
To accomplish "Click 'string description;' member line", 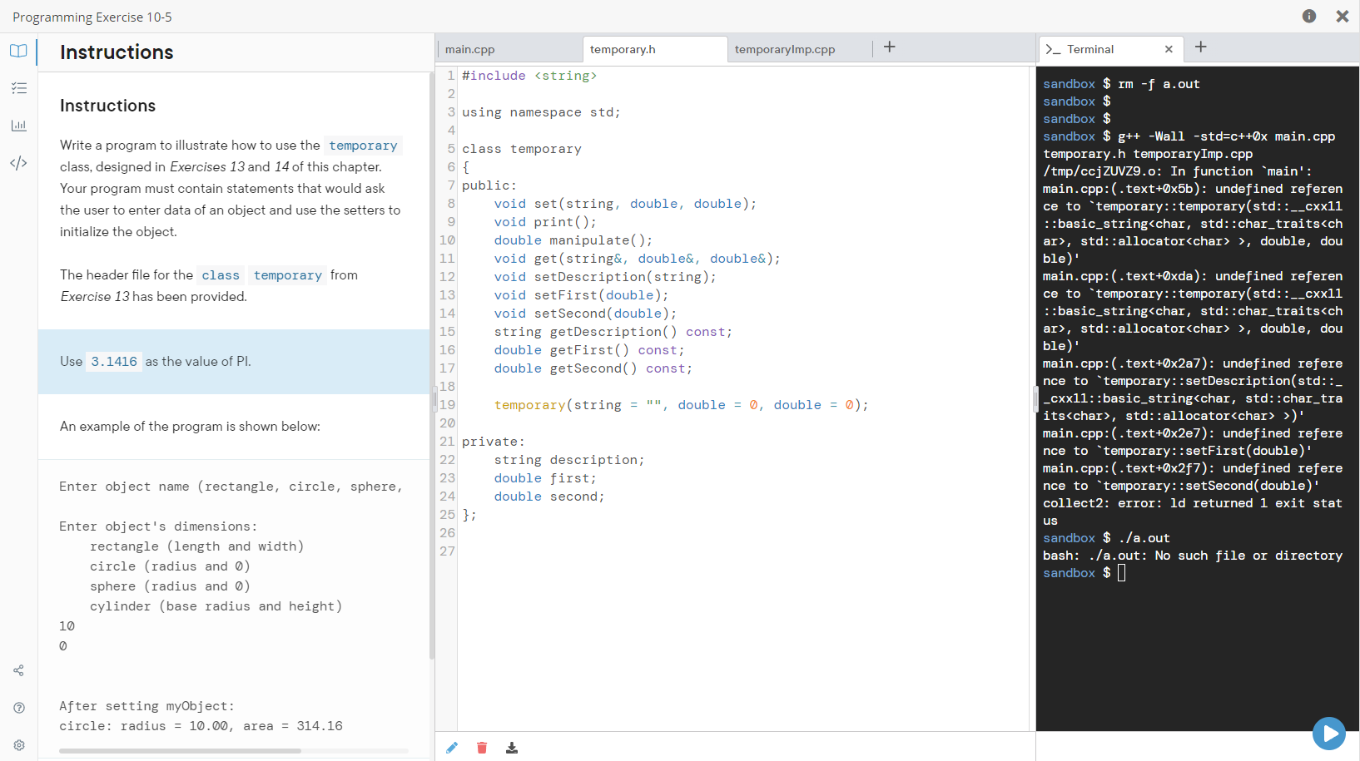I will [x=569, y=460].
